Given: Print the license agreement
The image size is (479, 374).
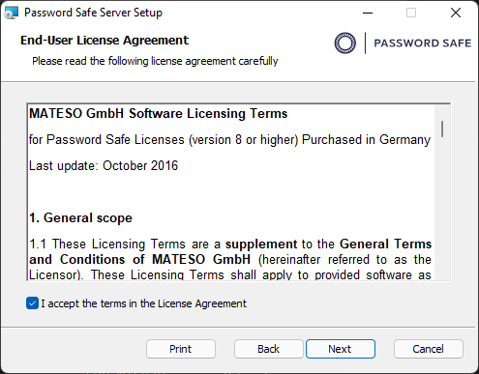Looking at the screenshot, I should (x=181, y=349).
